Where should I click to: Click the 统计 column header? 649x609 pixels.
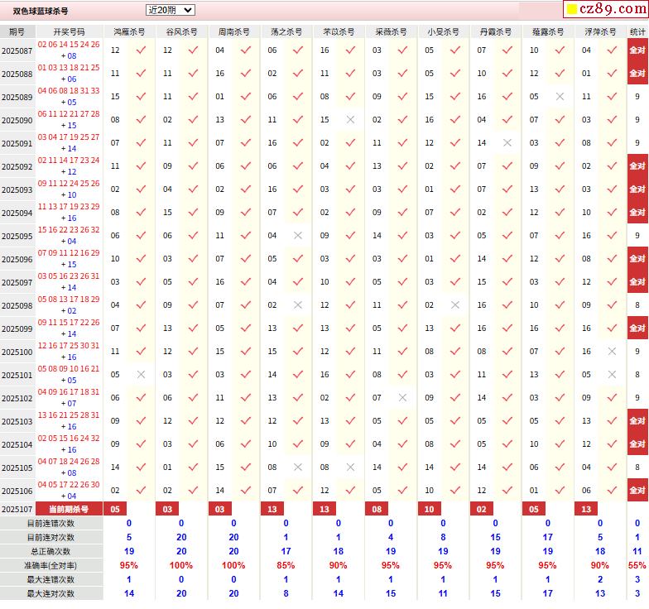pyautogui.click(x=637, y=31)
